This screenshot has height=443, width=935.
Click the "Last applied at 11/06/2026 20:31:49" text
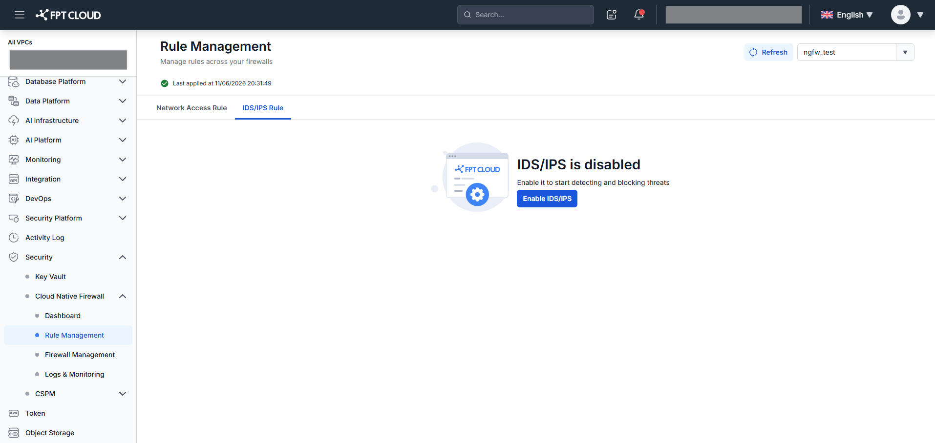[222, 83]
